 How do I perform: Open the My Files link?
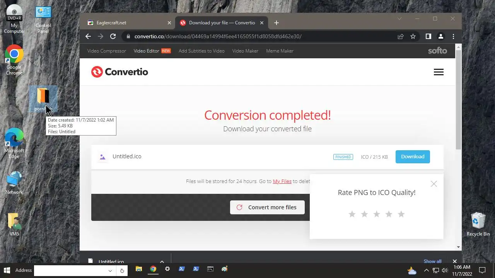point(282,181)
